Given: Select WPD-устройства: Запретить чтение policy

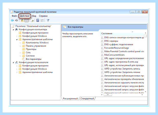Looking at the screenshot, I should (122, 72).
